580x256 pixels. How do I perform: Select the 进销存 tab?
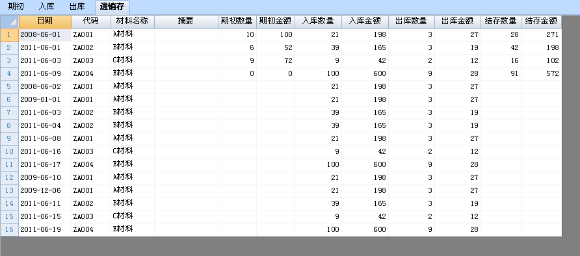(x=112, y=6)
